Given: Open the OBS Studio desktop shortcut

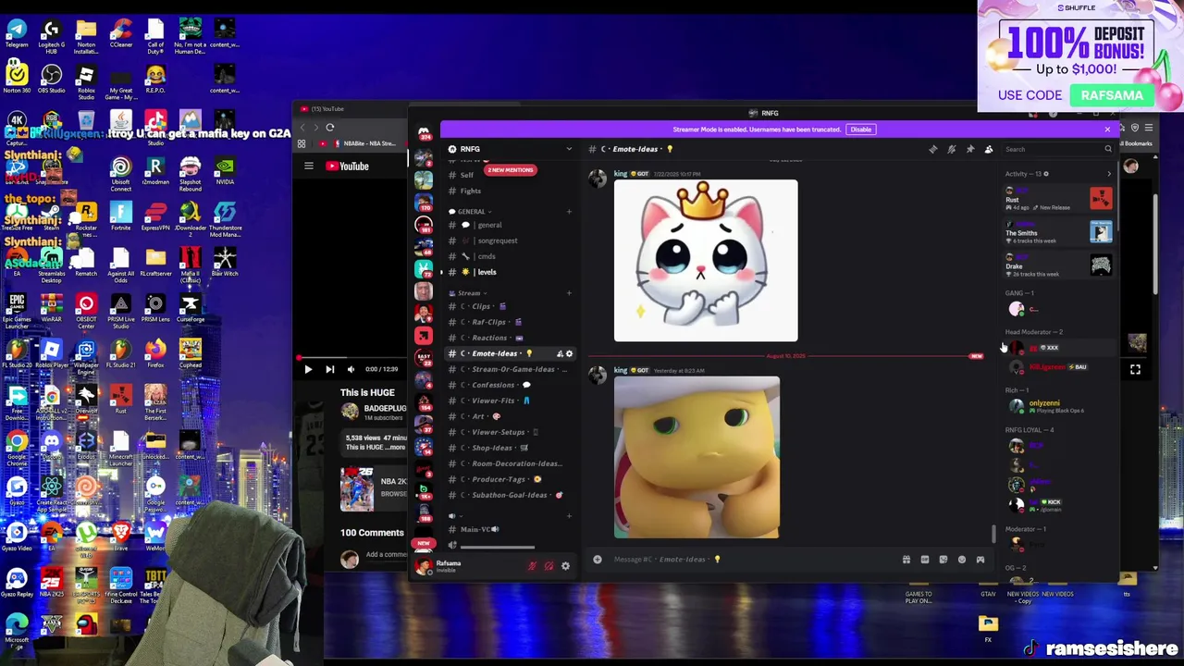Looking at the screenshot, I should click(x=52, y=79).
